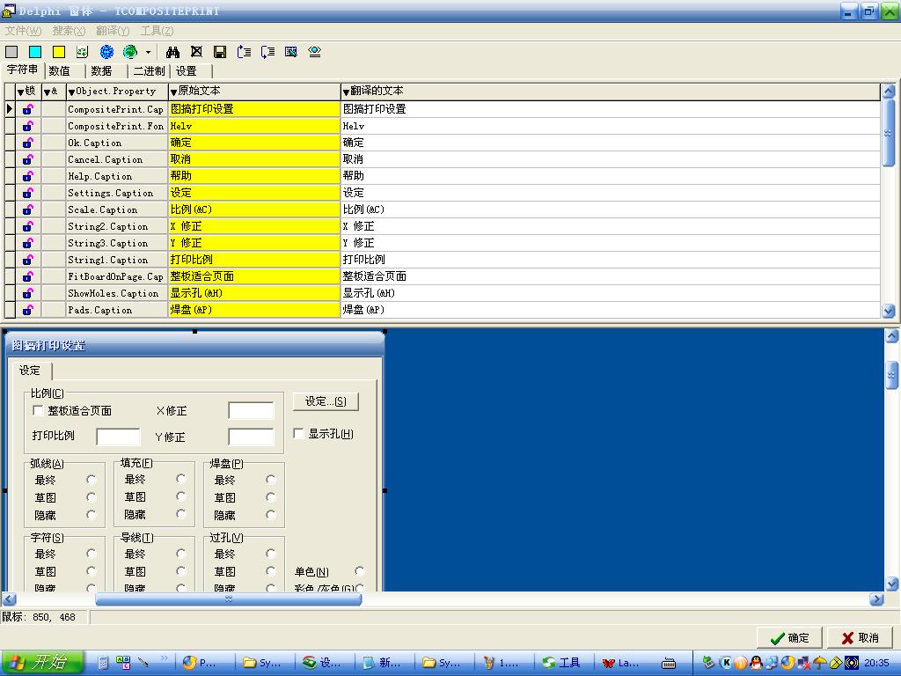
Task: Switch to the 数据 tab
Action: (x=101, y=71)
